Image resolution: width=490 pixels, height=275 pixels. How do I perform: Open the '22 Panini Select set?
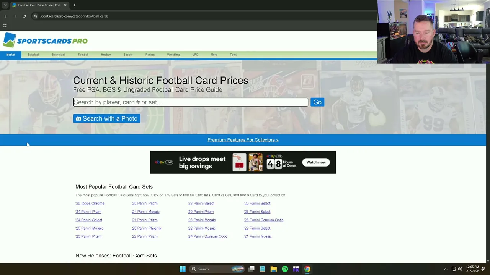pyautogui.click(x=257, y=228)
